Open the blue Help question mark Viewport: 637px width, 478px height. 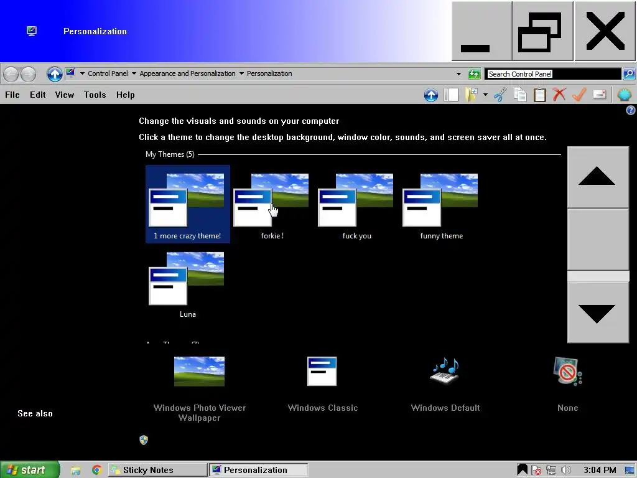pyautogui.click(x=631, y=110)
